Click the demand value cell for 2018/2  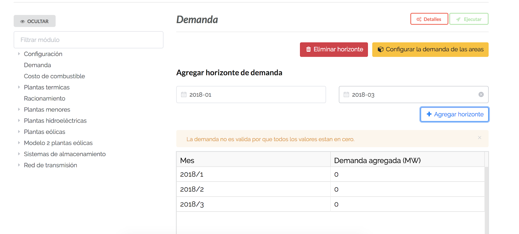pyautogui.click(x=407, y=189)
